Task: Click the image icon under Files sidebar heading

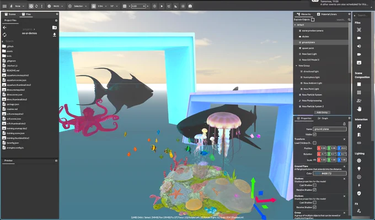Action: [x=359, y=63]
